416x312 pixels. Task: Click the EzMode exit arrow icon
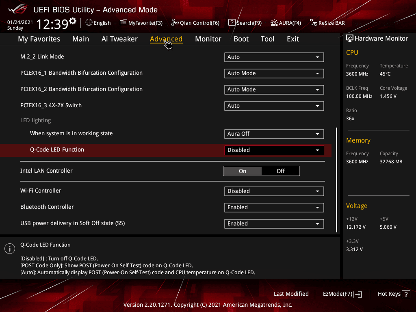click(358, 294)
